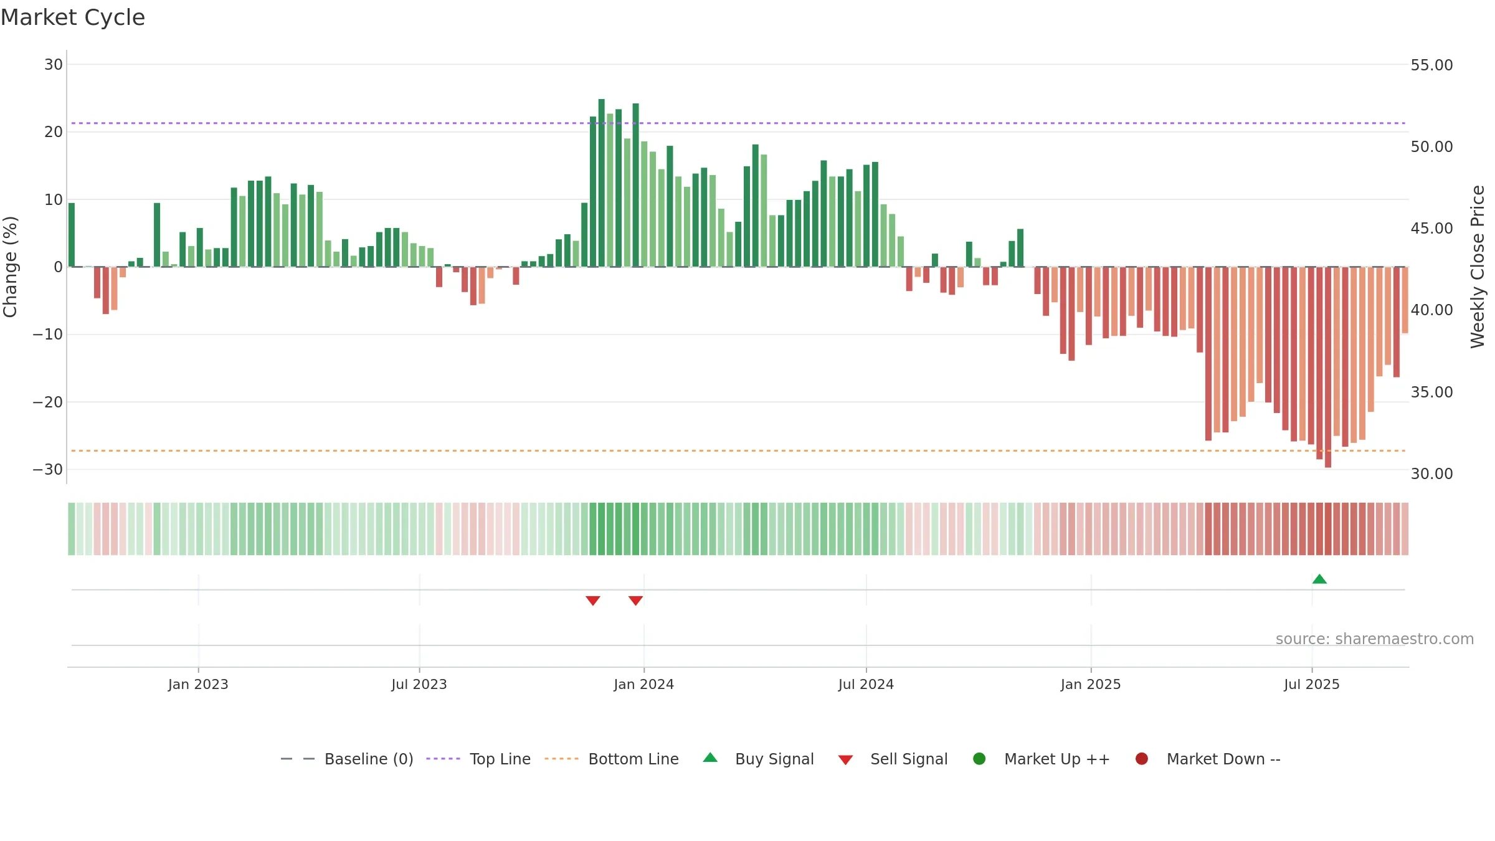Click the green Buy Signal triangle near Jul 2025
1495x841 pixels.
pyautogui.click(x=1319, y=579)
